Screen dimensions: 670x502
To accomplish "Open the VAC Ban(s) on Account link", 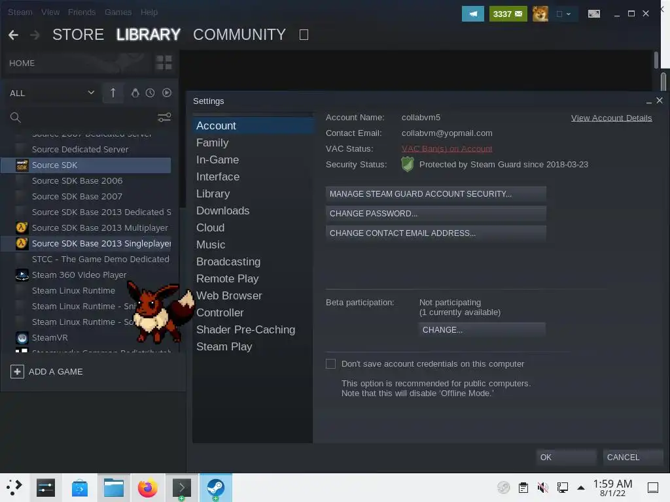I will (446, 149).
